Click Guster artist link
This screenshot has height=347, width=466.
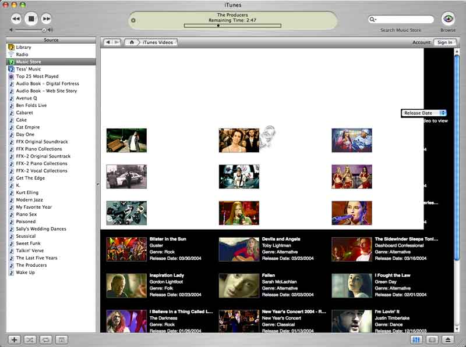point(156,245)
